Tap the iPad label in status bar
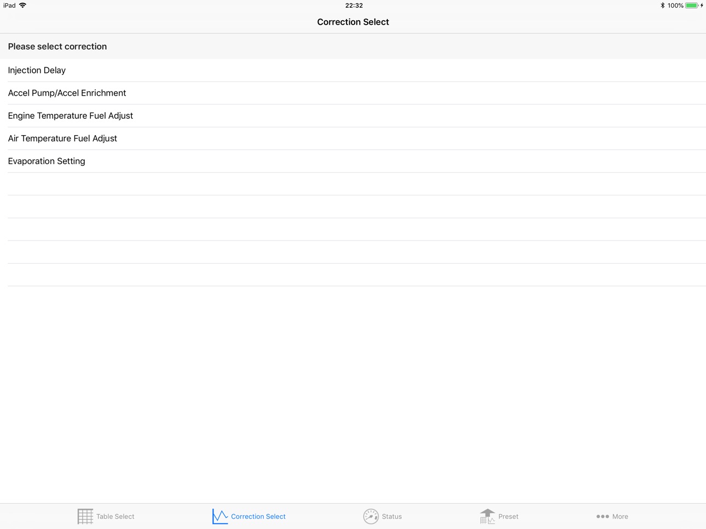 click(x=9, y=5)
